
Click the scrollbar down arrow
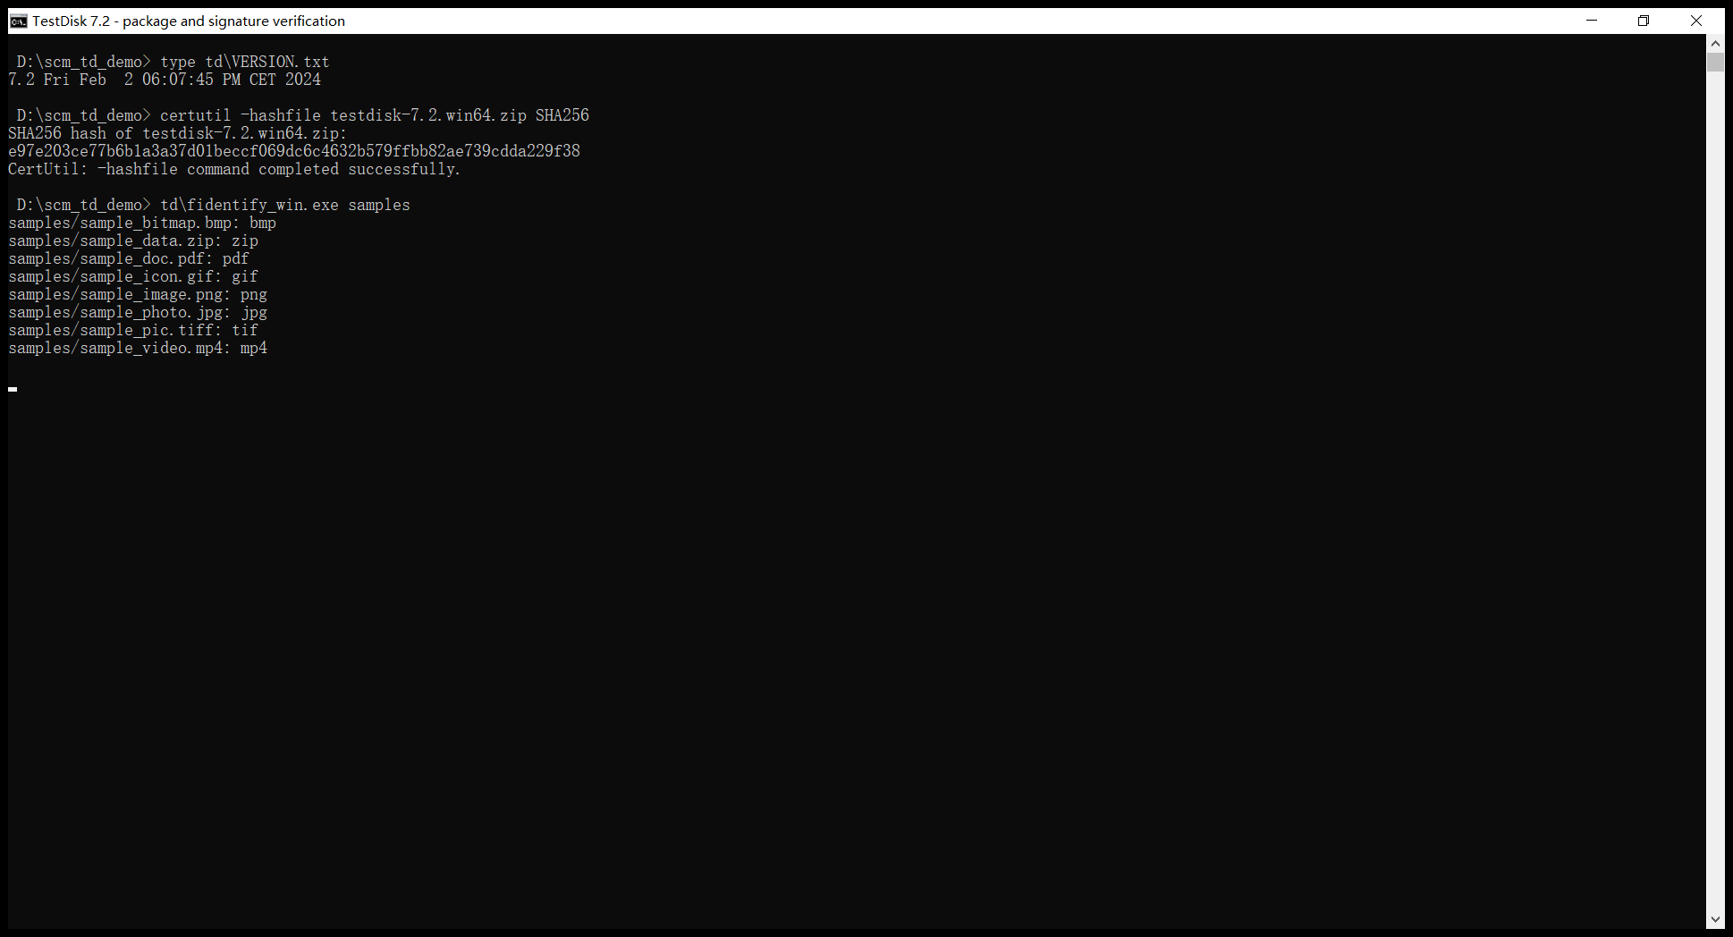pyautogui.click(x=1715, y=919)
